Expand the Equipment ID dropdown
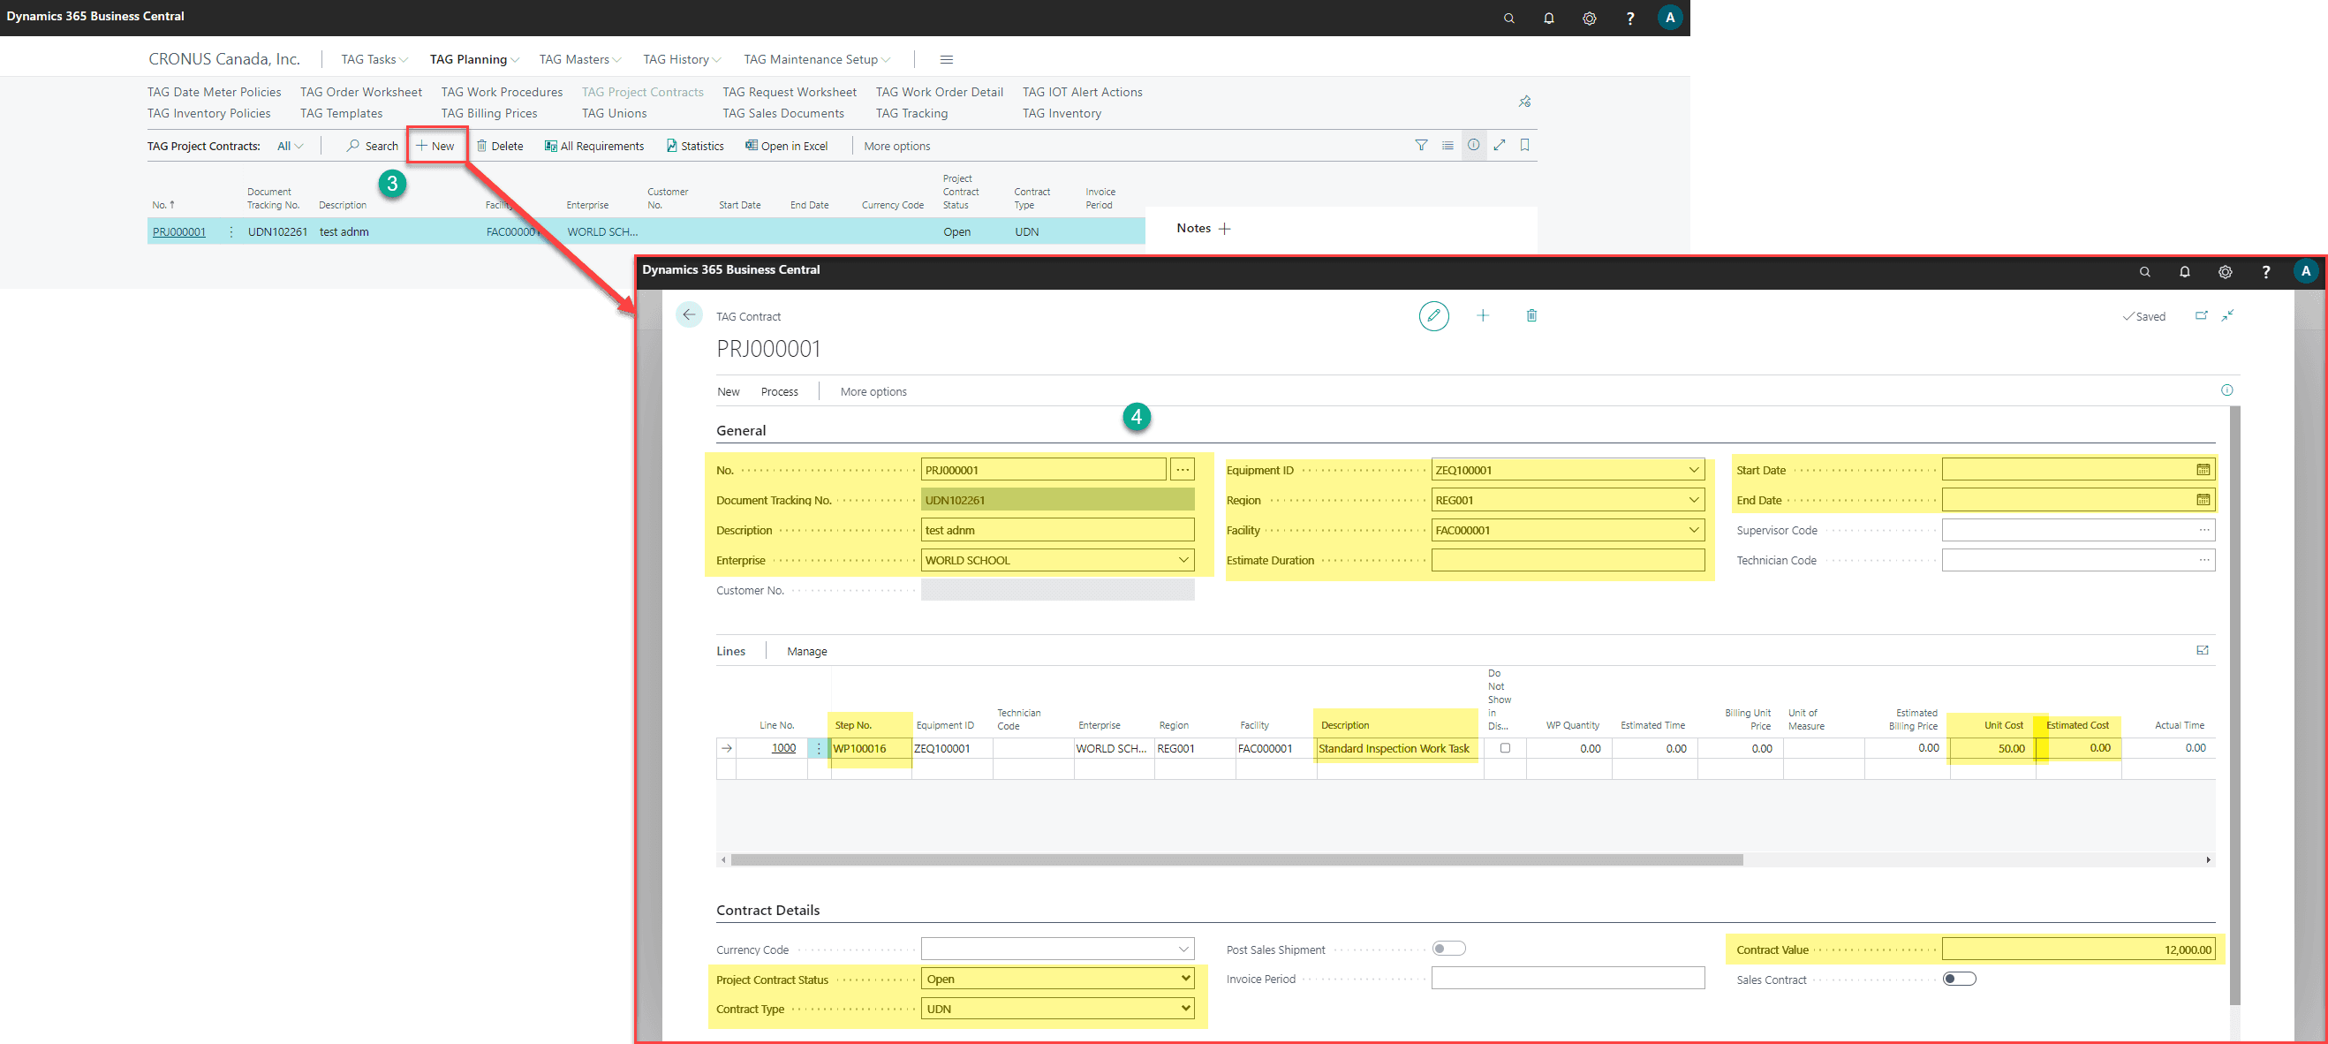 1694,470
